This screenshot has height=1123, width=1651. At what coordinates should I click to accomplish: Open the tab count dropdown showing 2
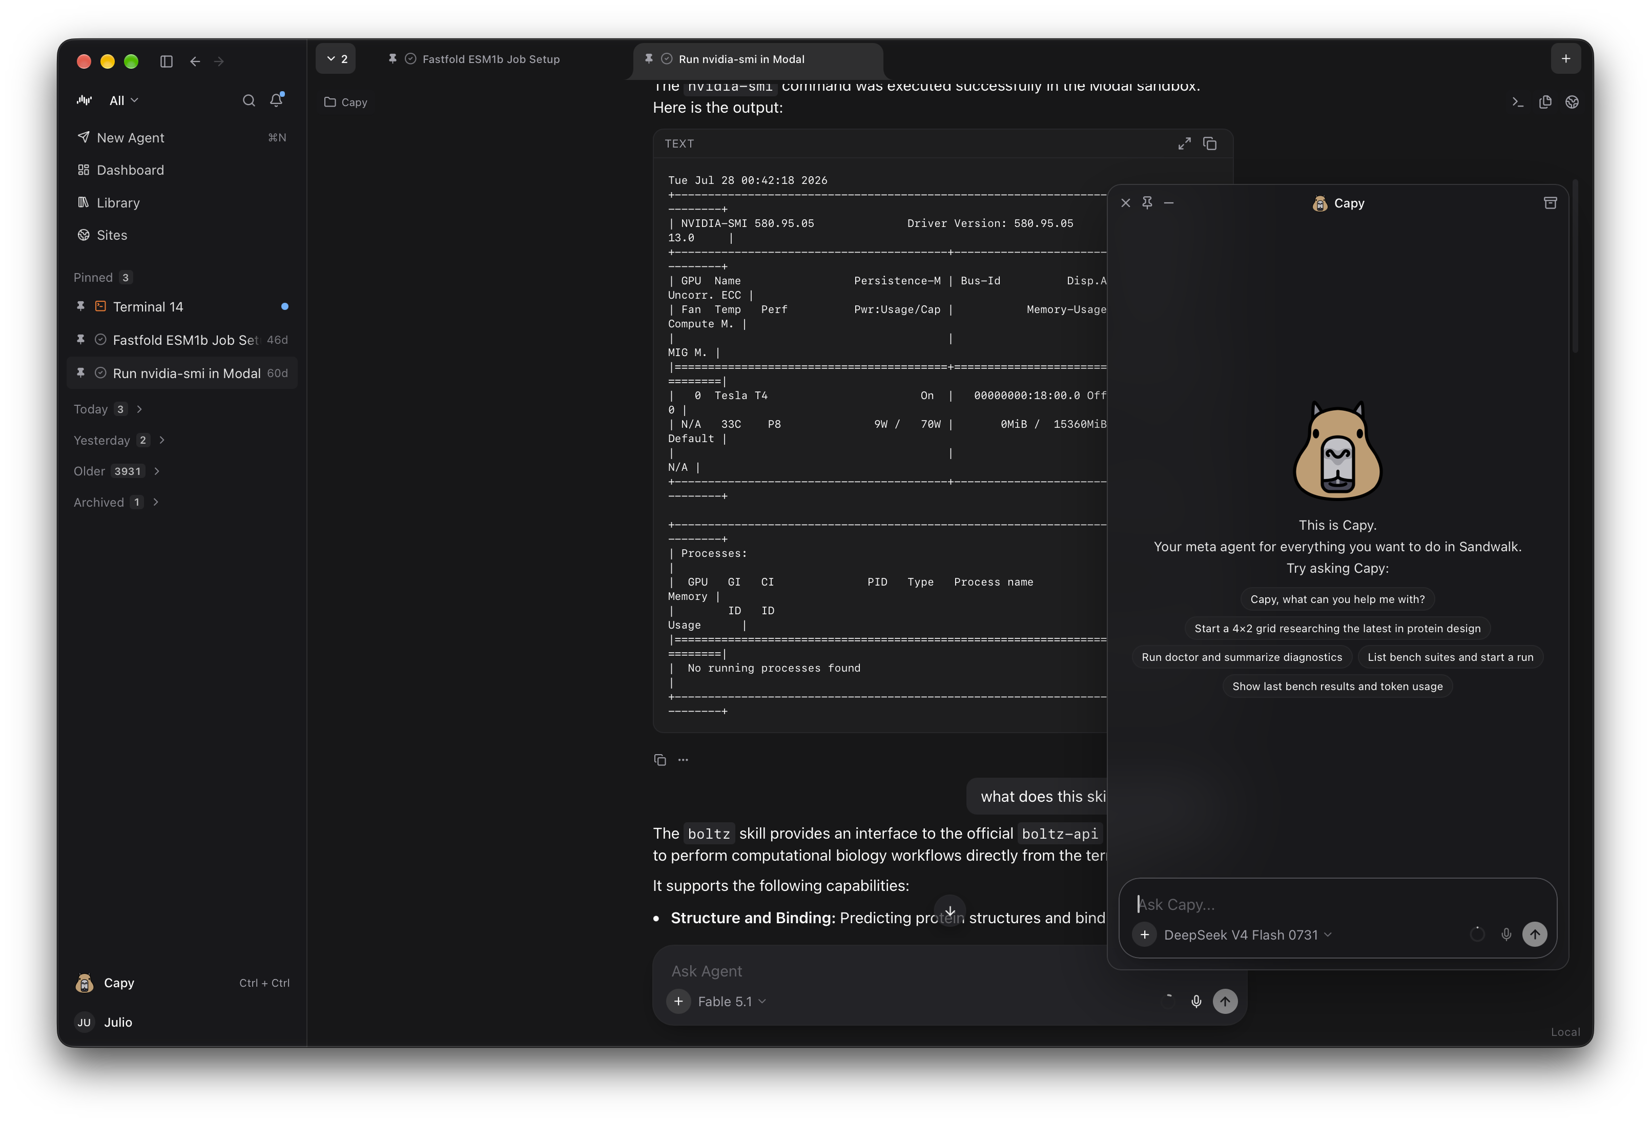point(336,59)
